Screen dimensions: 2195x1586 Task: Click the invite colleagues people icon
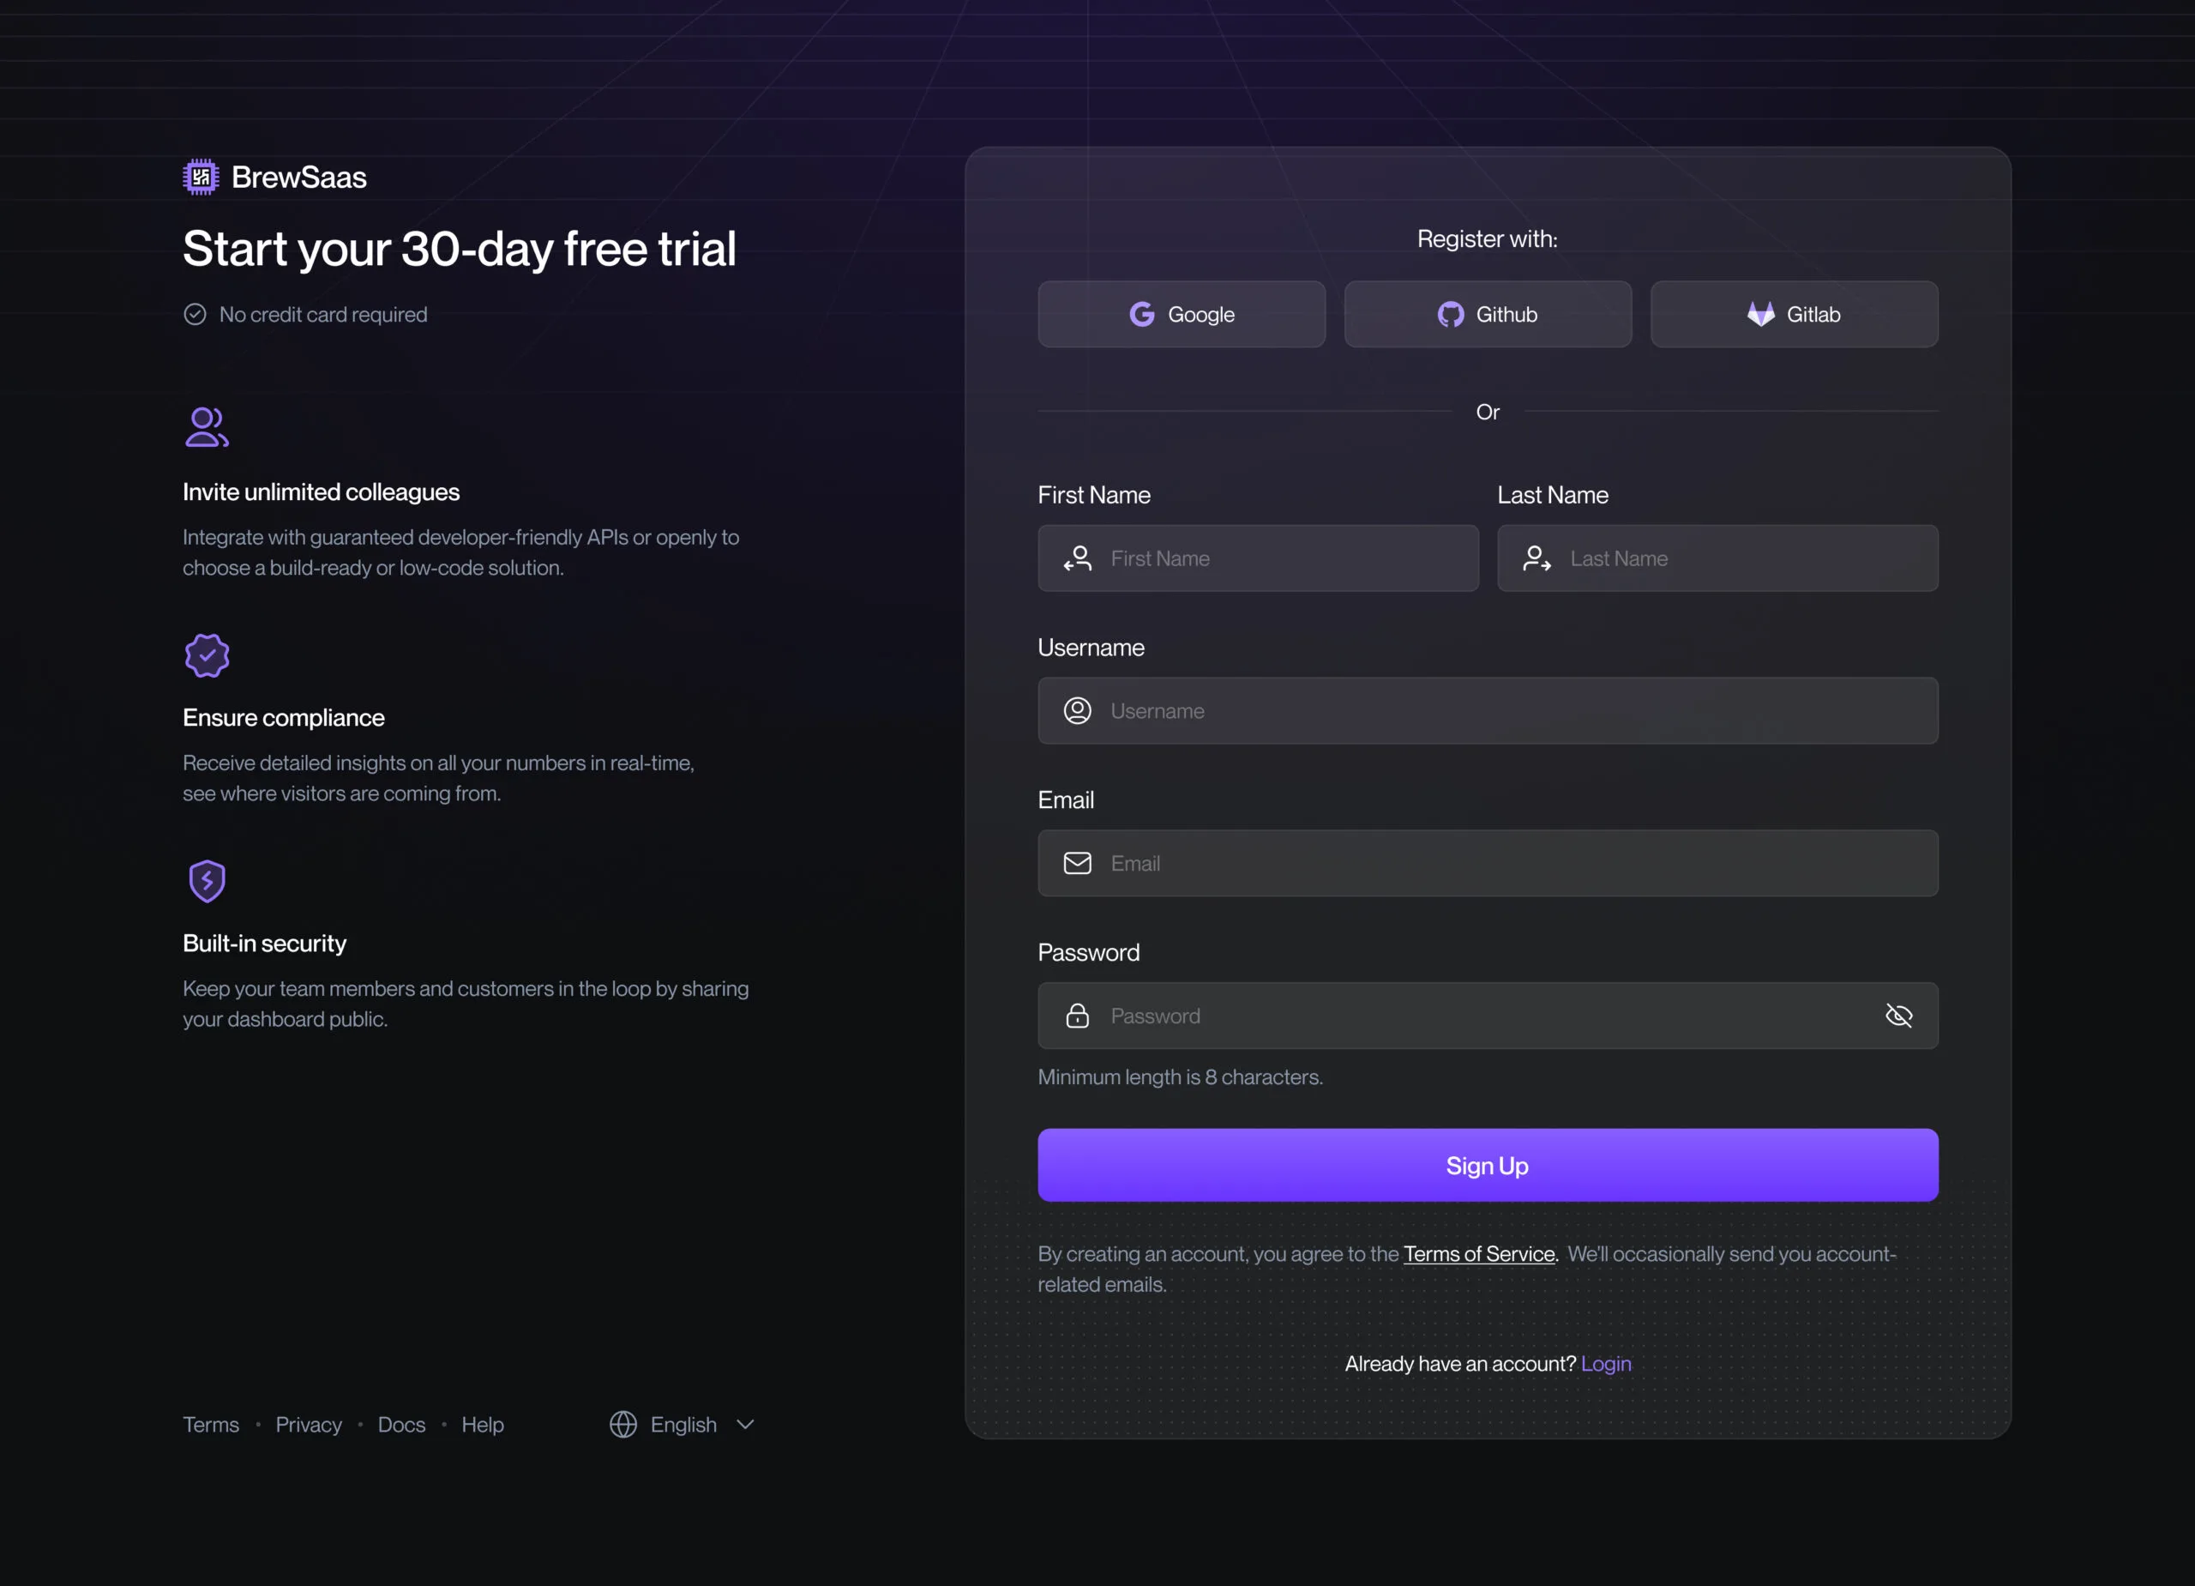(x=206, y=427)
